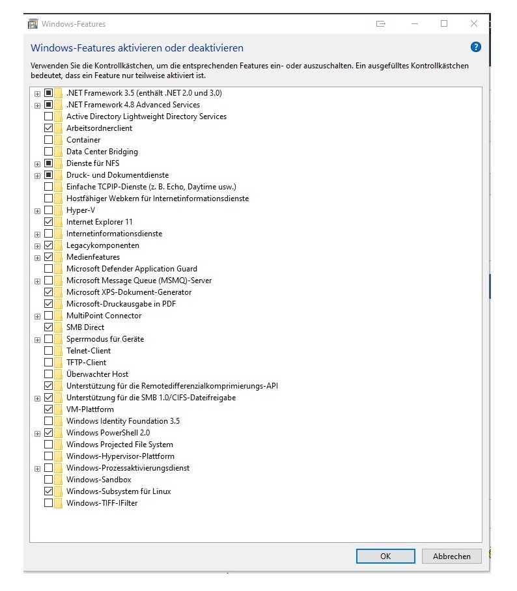Screen dimensions: 517x591
Task: Select Microsoft Defender Application Guard label
Action: pyautogui.click(x=132, y=269)
